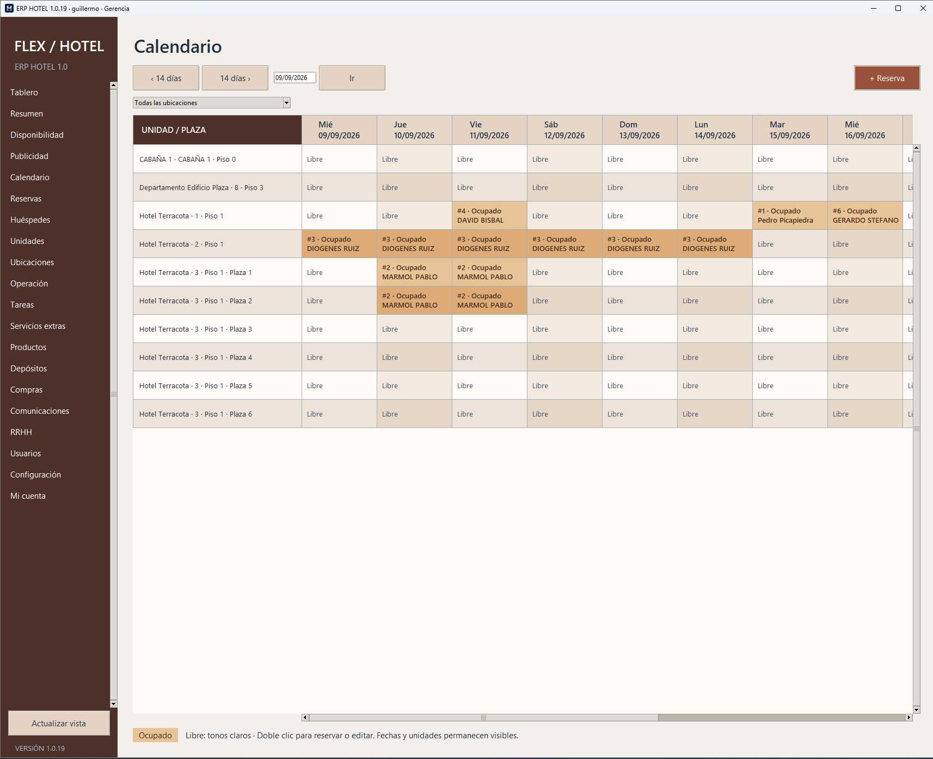Open Comunicaciones in sidebar
Image resolution: width=933 pixels, height=759 pixels.
(40, 411)
